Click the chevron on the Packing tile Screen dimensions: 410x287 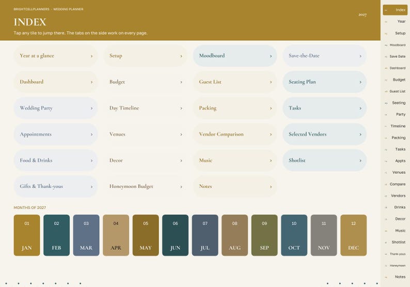click(271, 109)
